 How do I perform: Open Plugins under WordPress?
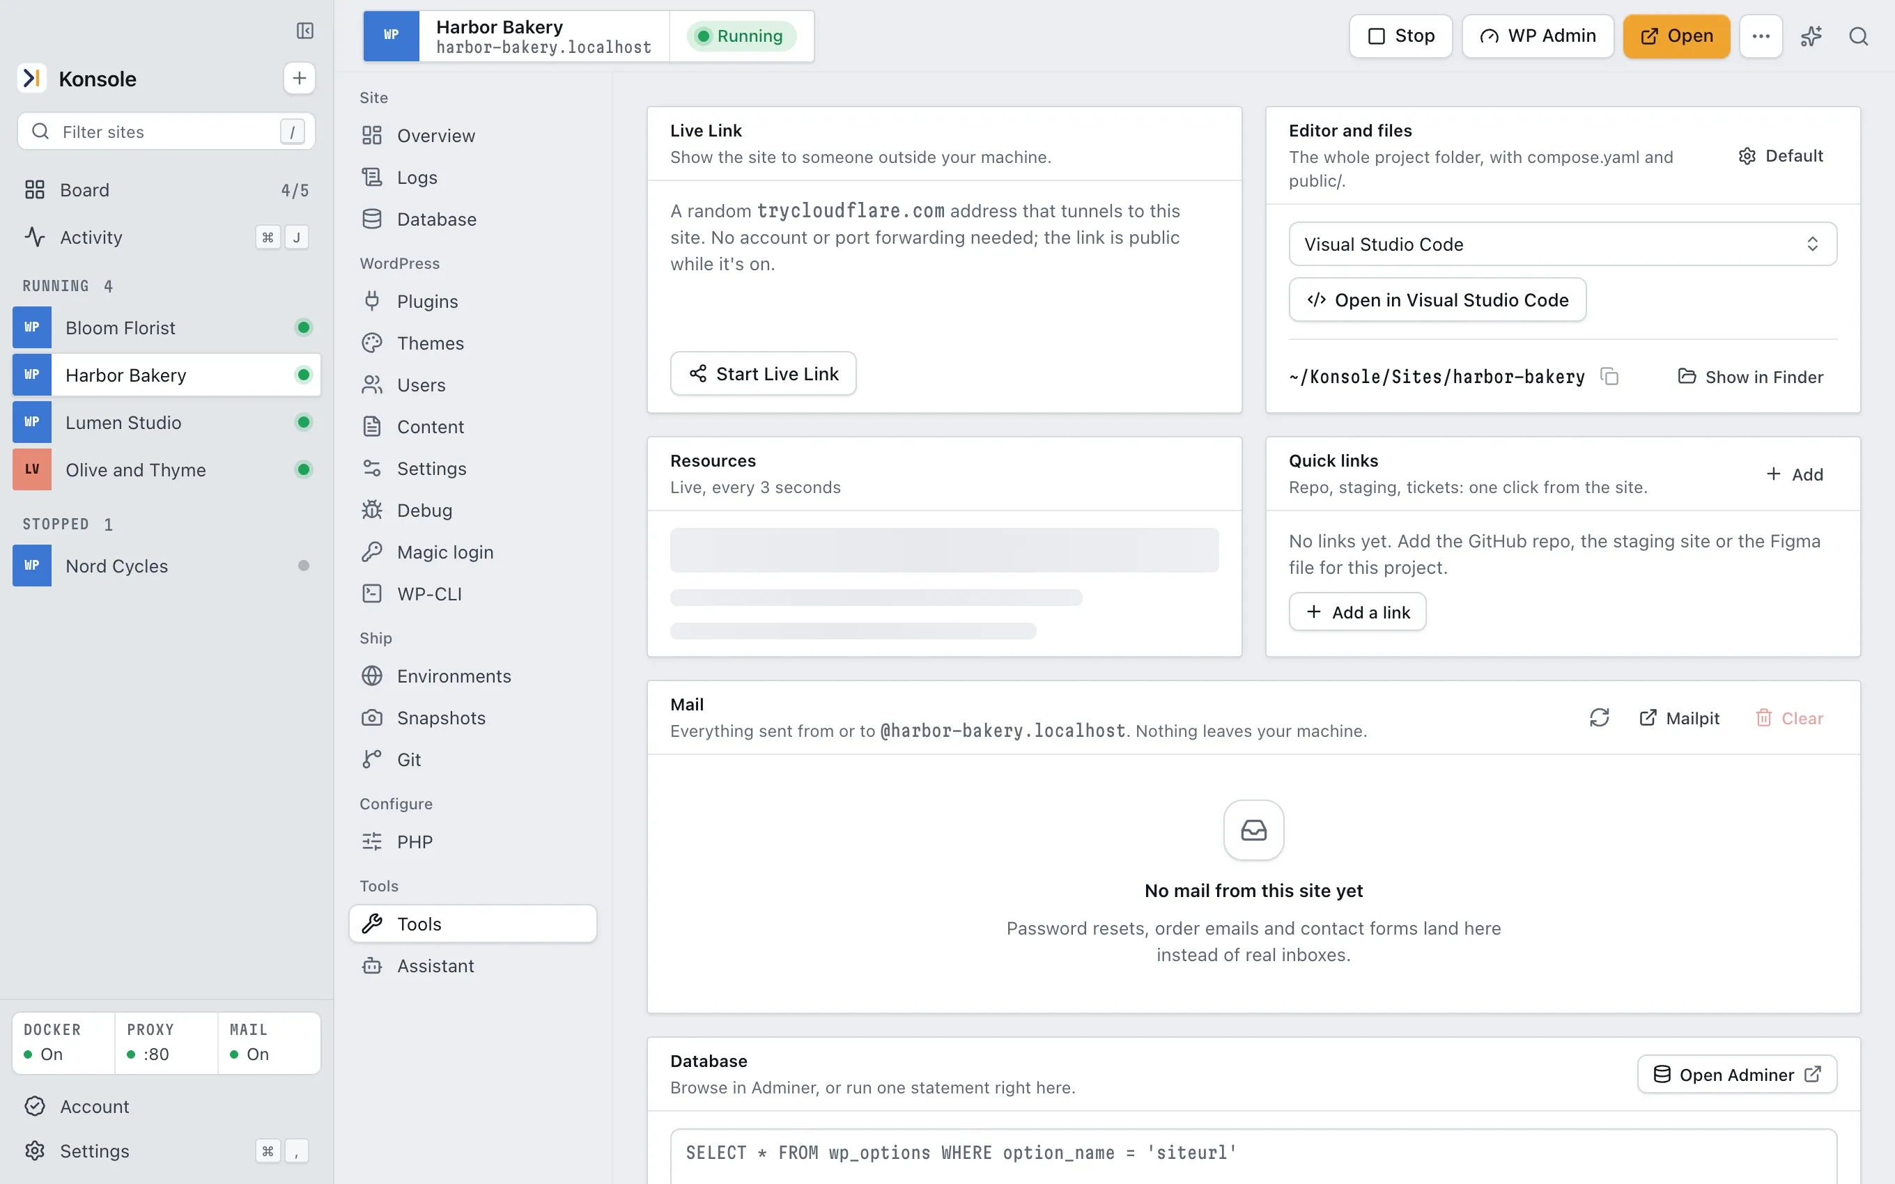click(472, 302)
